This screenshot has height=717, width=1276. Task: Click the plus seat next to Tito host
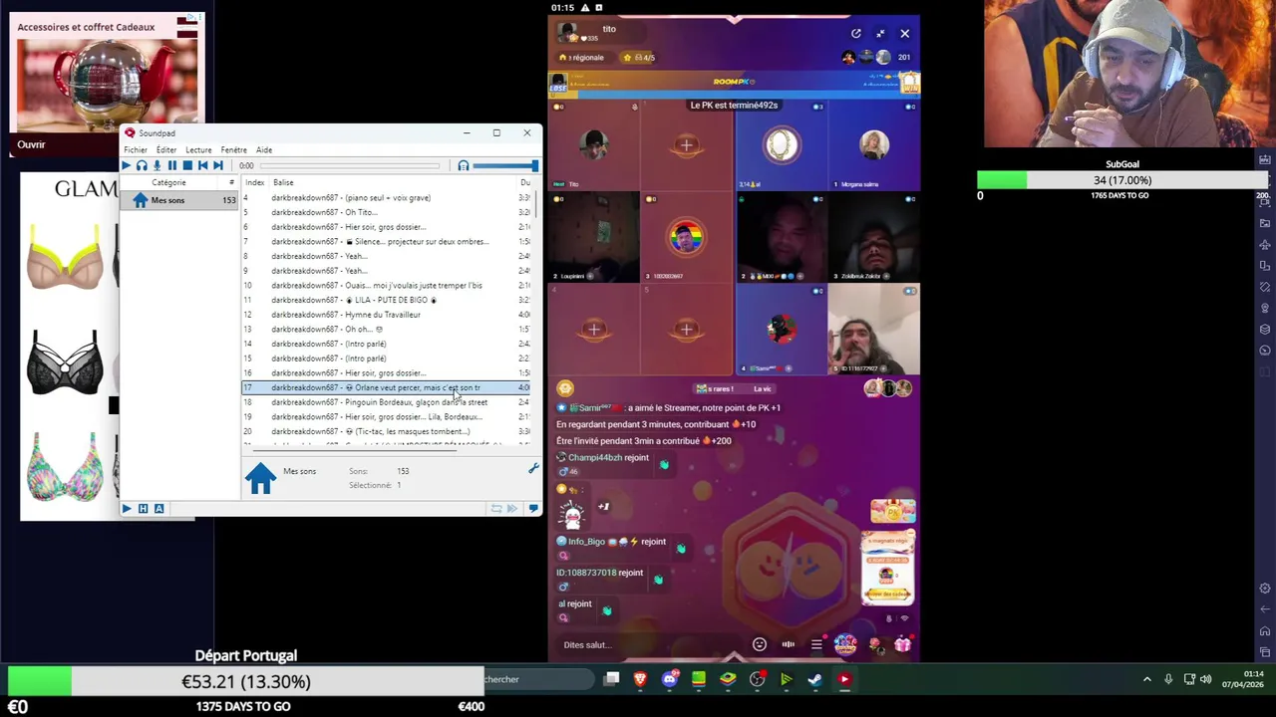(x=686, y=145)
